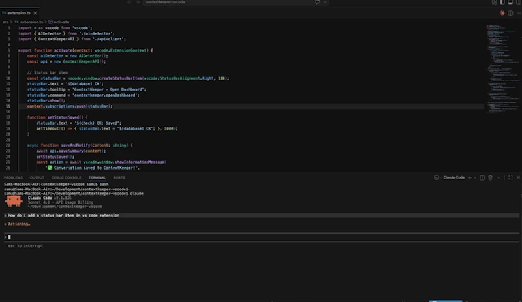Kill terminal with the trash icon
522x302 pixels.
coord(491,178)
